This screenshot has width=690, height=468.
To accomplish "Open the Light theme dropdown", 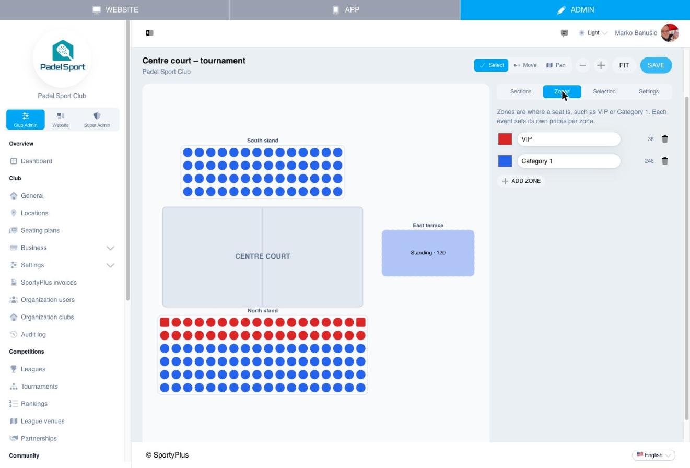I will [x=593, y=33].
